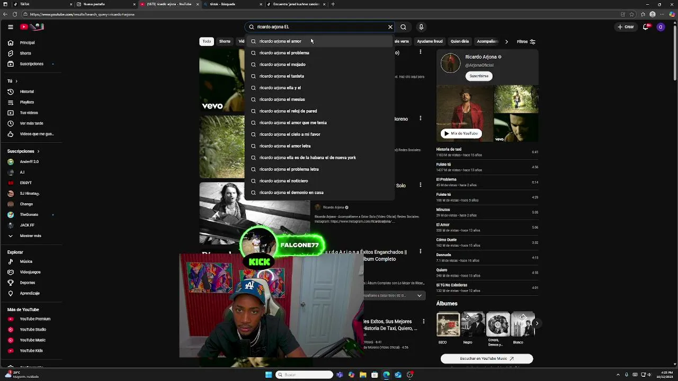Open JACK FF channel subscription
The height and width of the screenshot is (381, 678).
tap(27, 225)
